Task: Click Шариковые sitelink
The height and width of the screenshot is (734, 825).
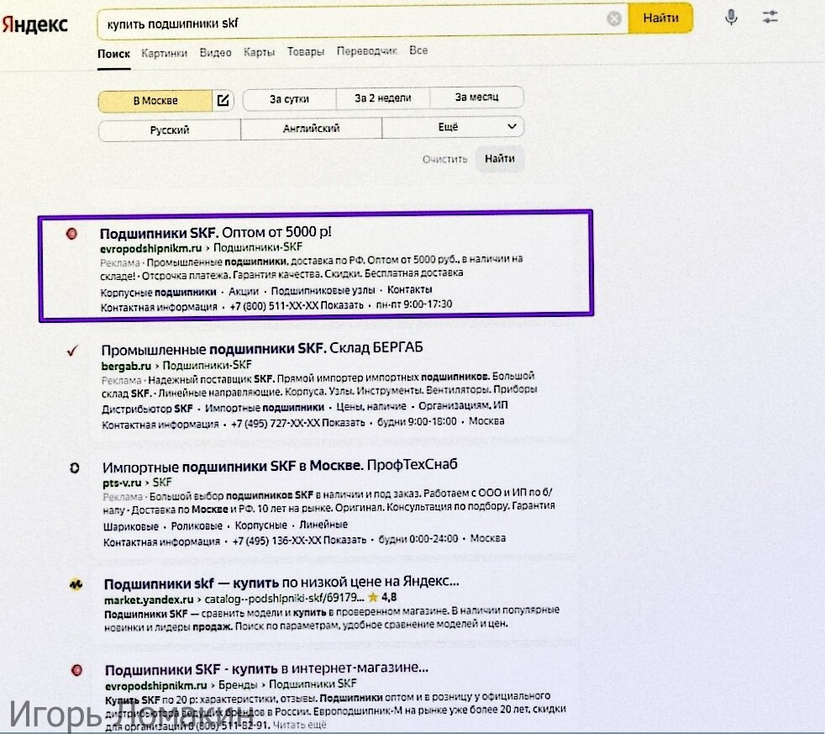Action: point(131,526)
